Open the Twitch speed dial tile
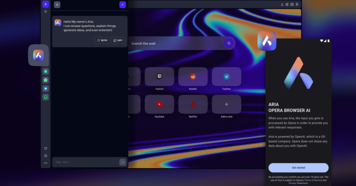 [x=159, y=77]
